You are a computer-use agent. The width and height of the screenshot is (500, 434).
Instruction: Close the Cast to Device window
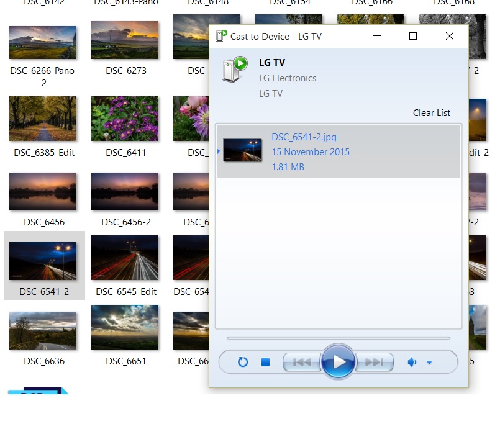tap(450, 36)
